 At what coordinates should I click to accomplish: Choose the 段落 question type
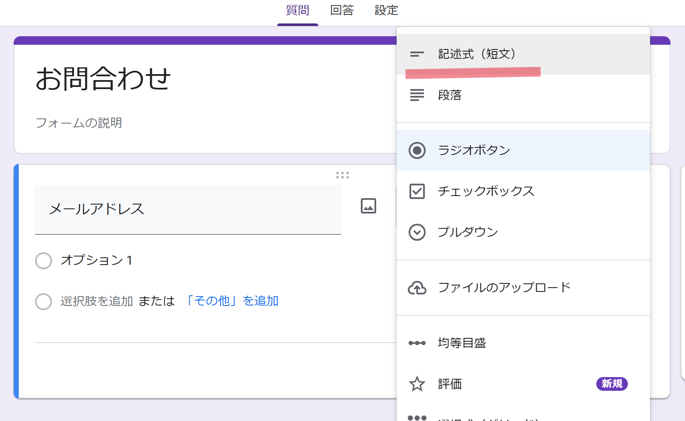pos(523,95)
